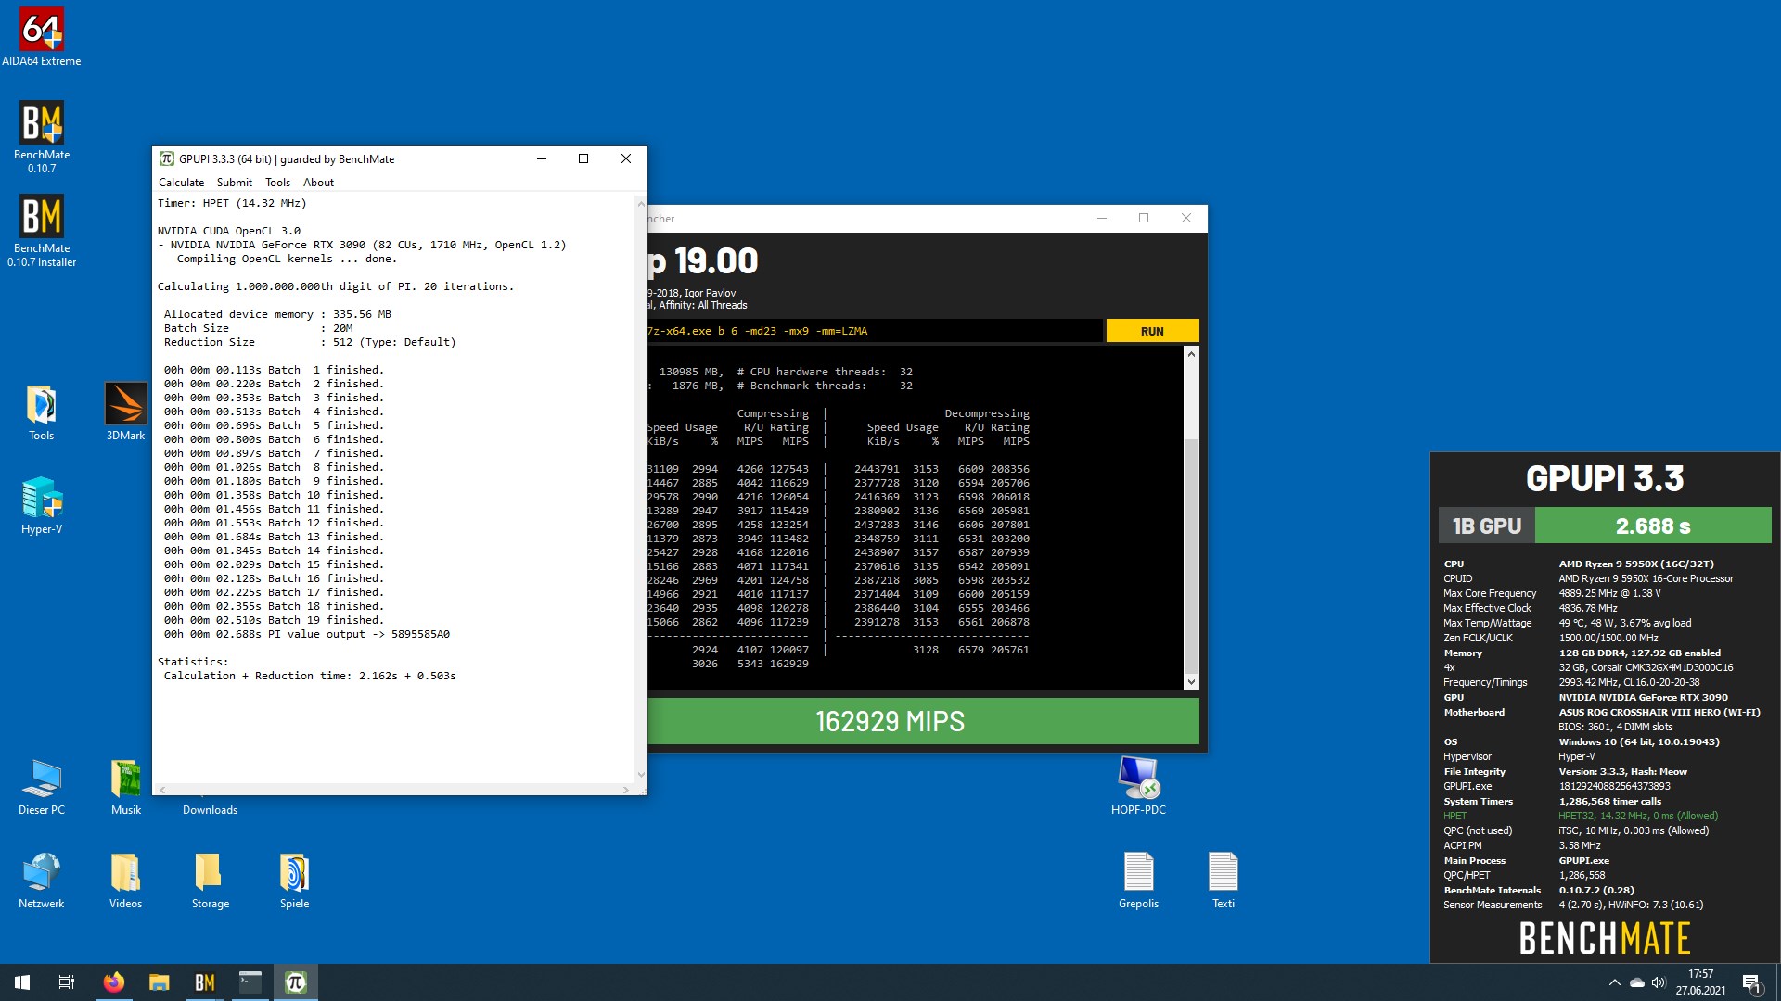The image size is (1781, 1001).
Task: Select the Grepolis text file icon
Action: [x=1138, y=881]
